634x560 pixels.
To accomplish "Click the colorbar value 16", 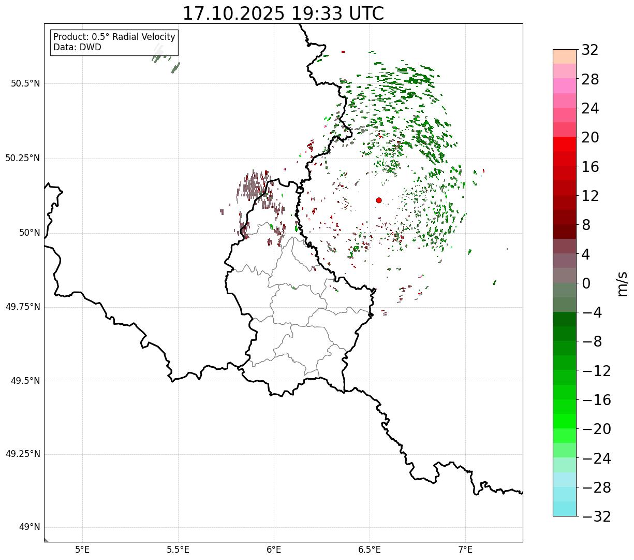I will (590, 167).
